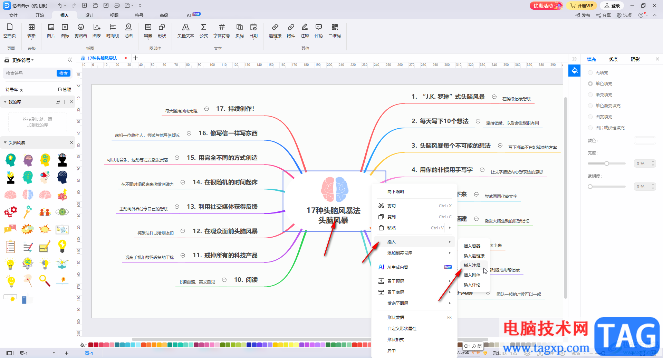
Task: Select the central 17种头脑风暴法 topic
Action: point(334,201)
